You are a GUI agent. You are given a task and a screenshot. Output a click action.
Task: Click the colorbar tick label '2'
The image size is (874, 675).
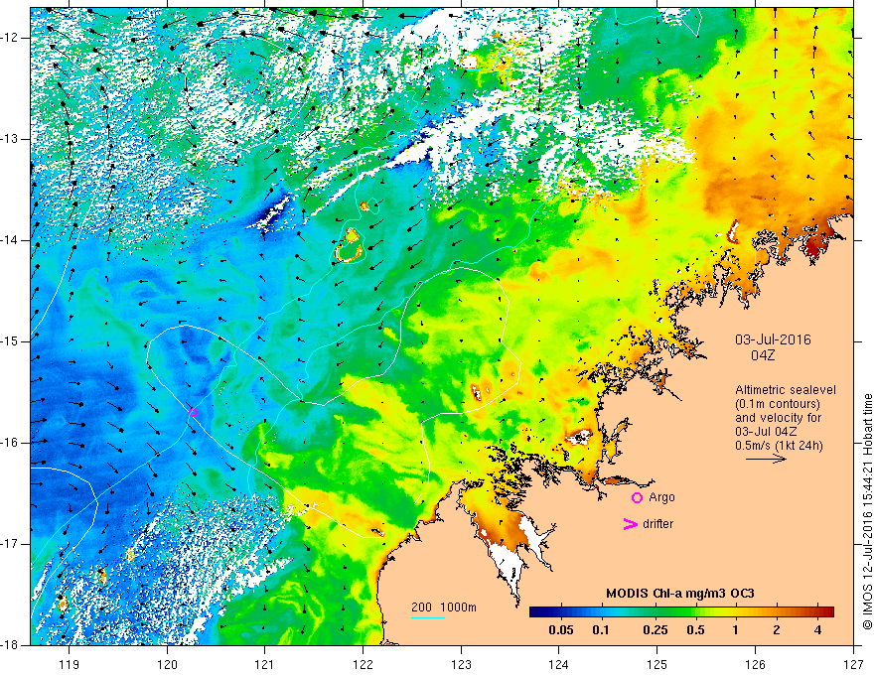click(777, 630)
